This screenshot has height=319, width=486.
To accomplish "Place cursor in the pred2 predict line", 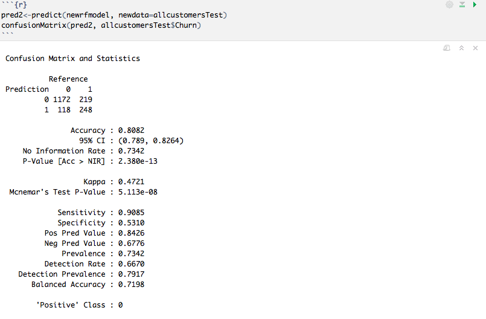I will pos(114,14).
